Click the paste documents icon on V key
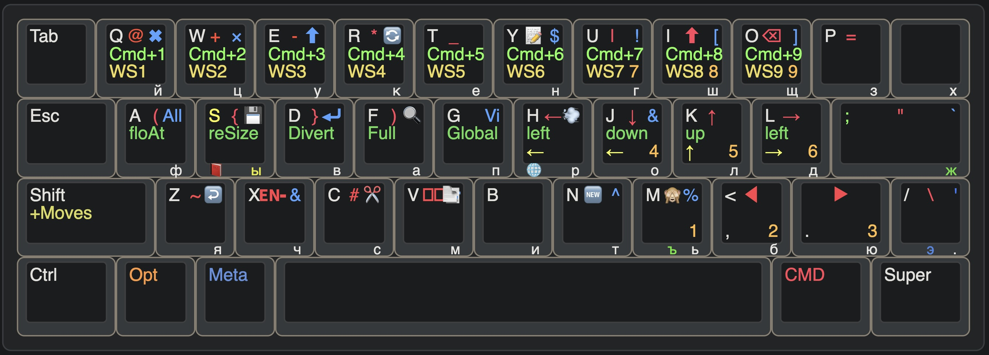This screenshot has height=355, width=989. [x=451, y=194]
